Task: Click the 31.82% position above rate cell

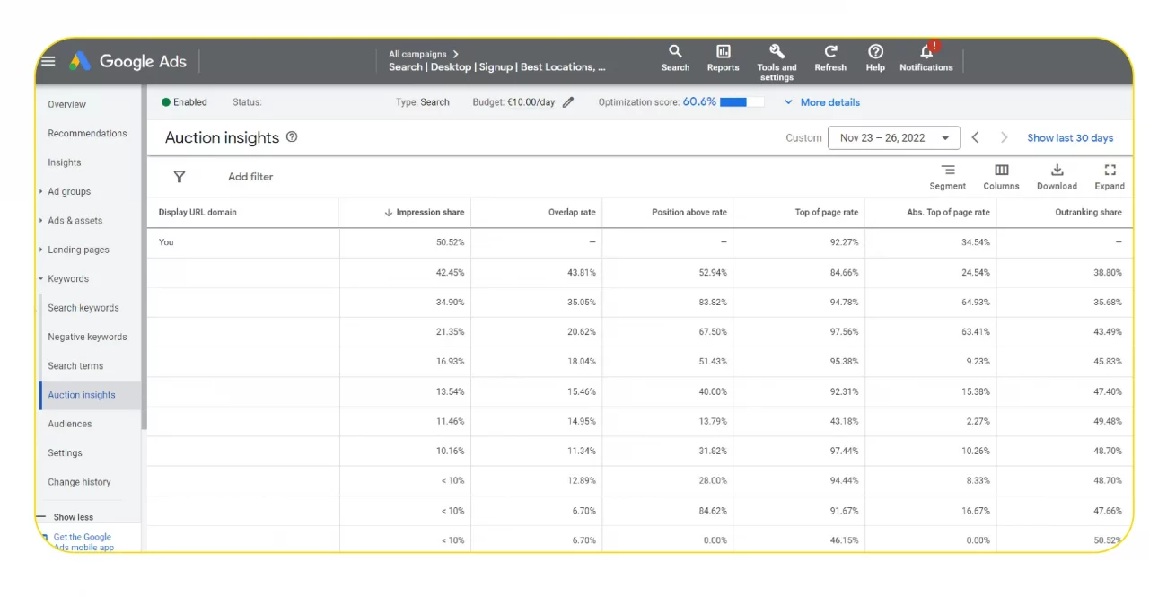Action: click(x=712, y=451)
